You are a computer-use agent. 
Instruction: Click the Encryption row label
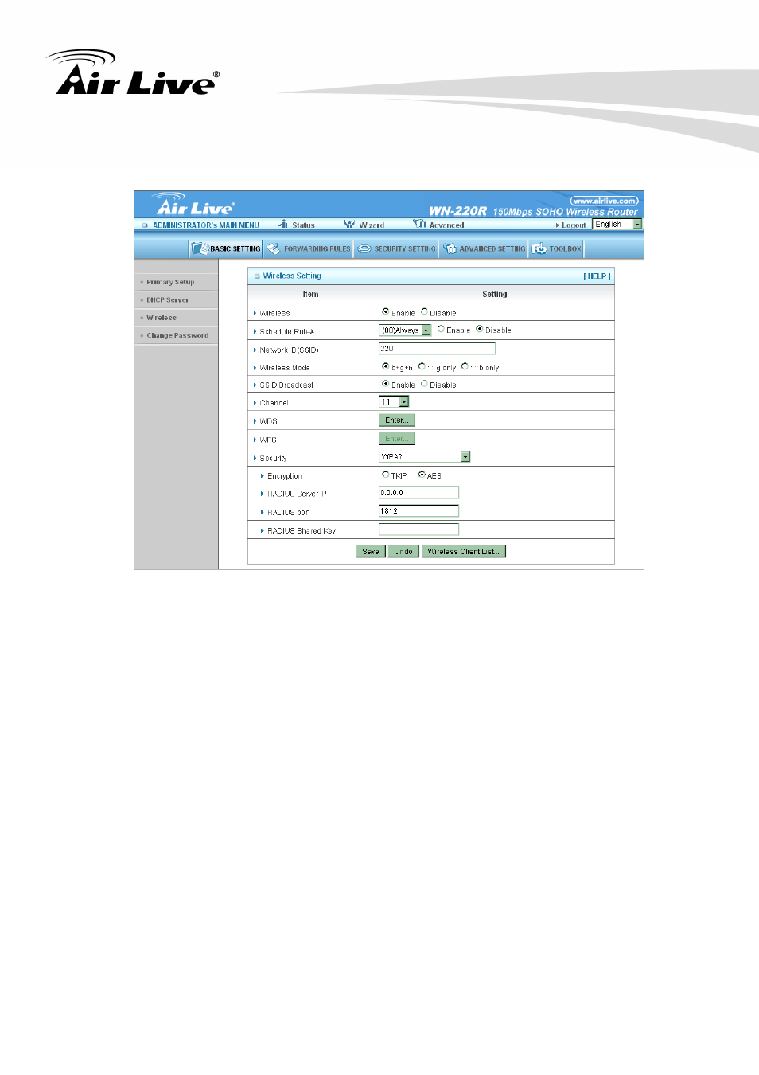pos(285,476)
